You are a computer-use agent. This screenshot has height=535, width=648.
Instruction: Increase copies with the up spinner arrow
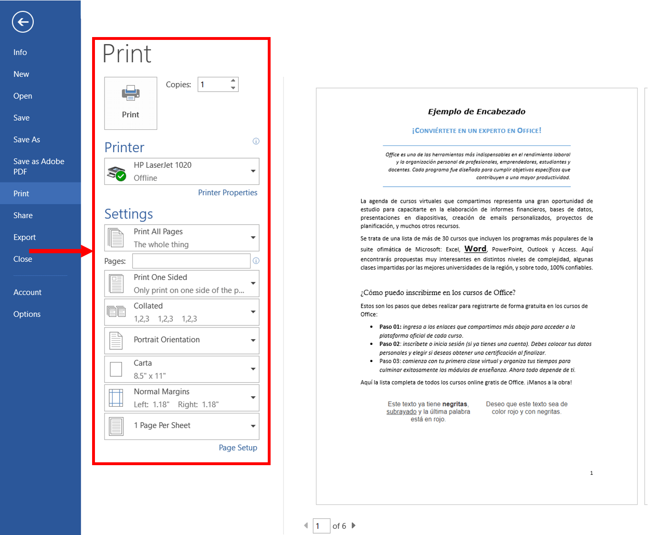233,80
